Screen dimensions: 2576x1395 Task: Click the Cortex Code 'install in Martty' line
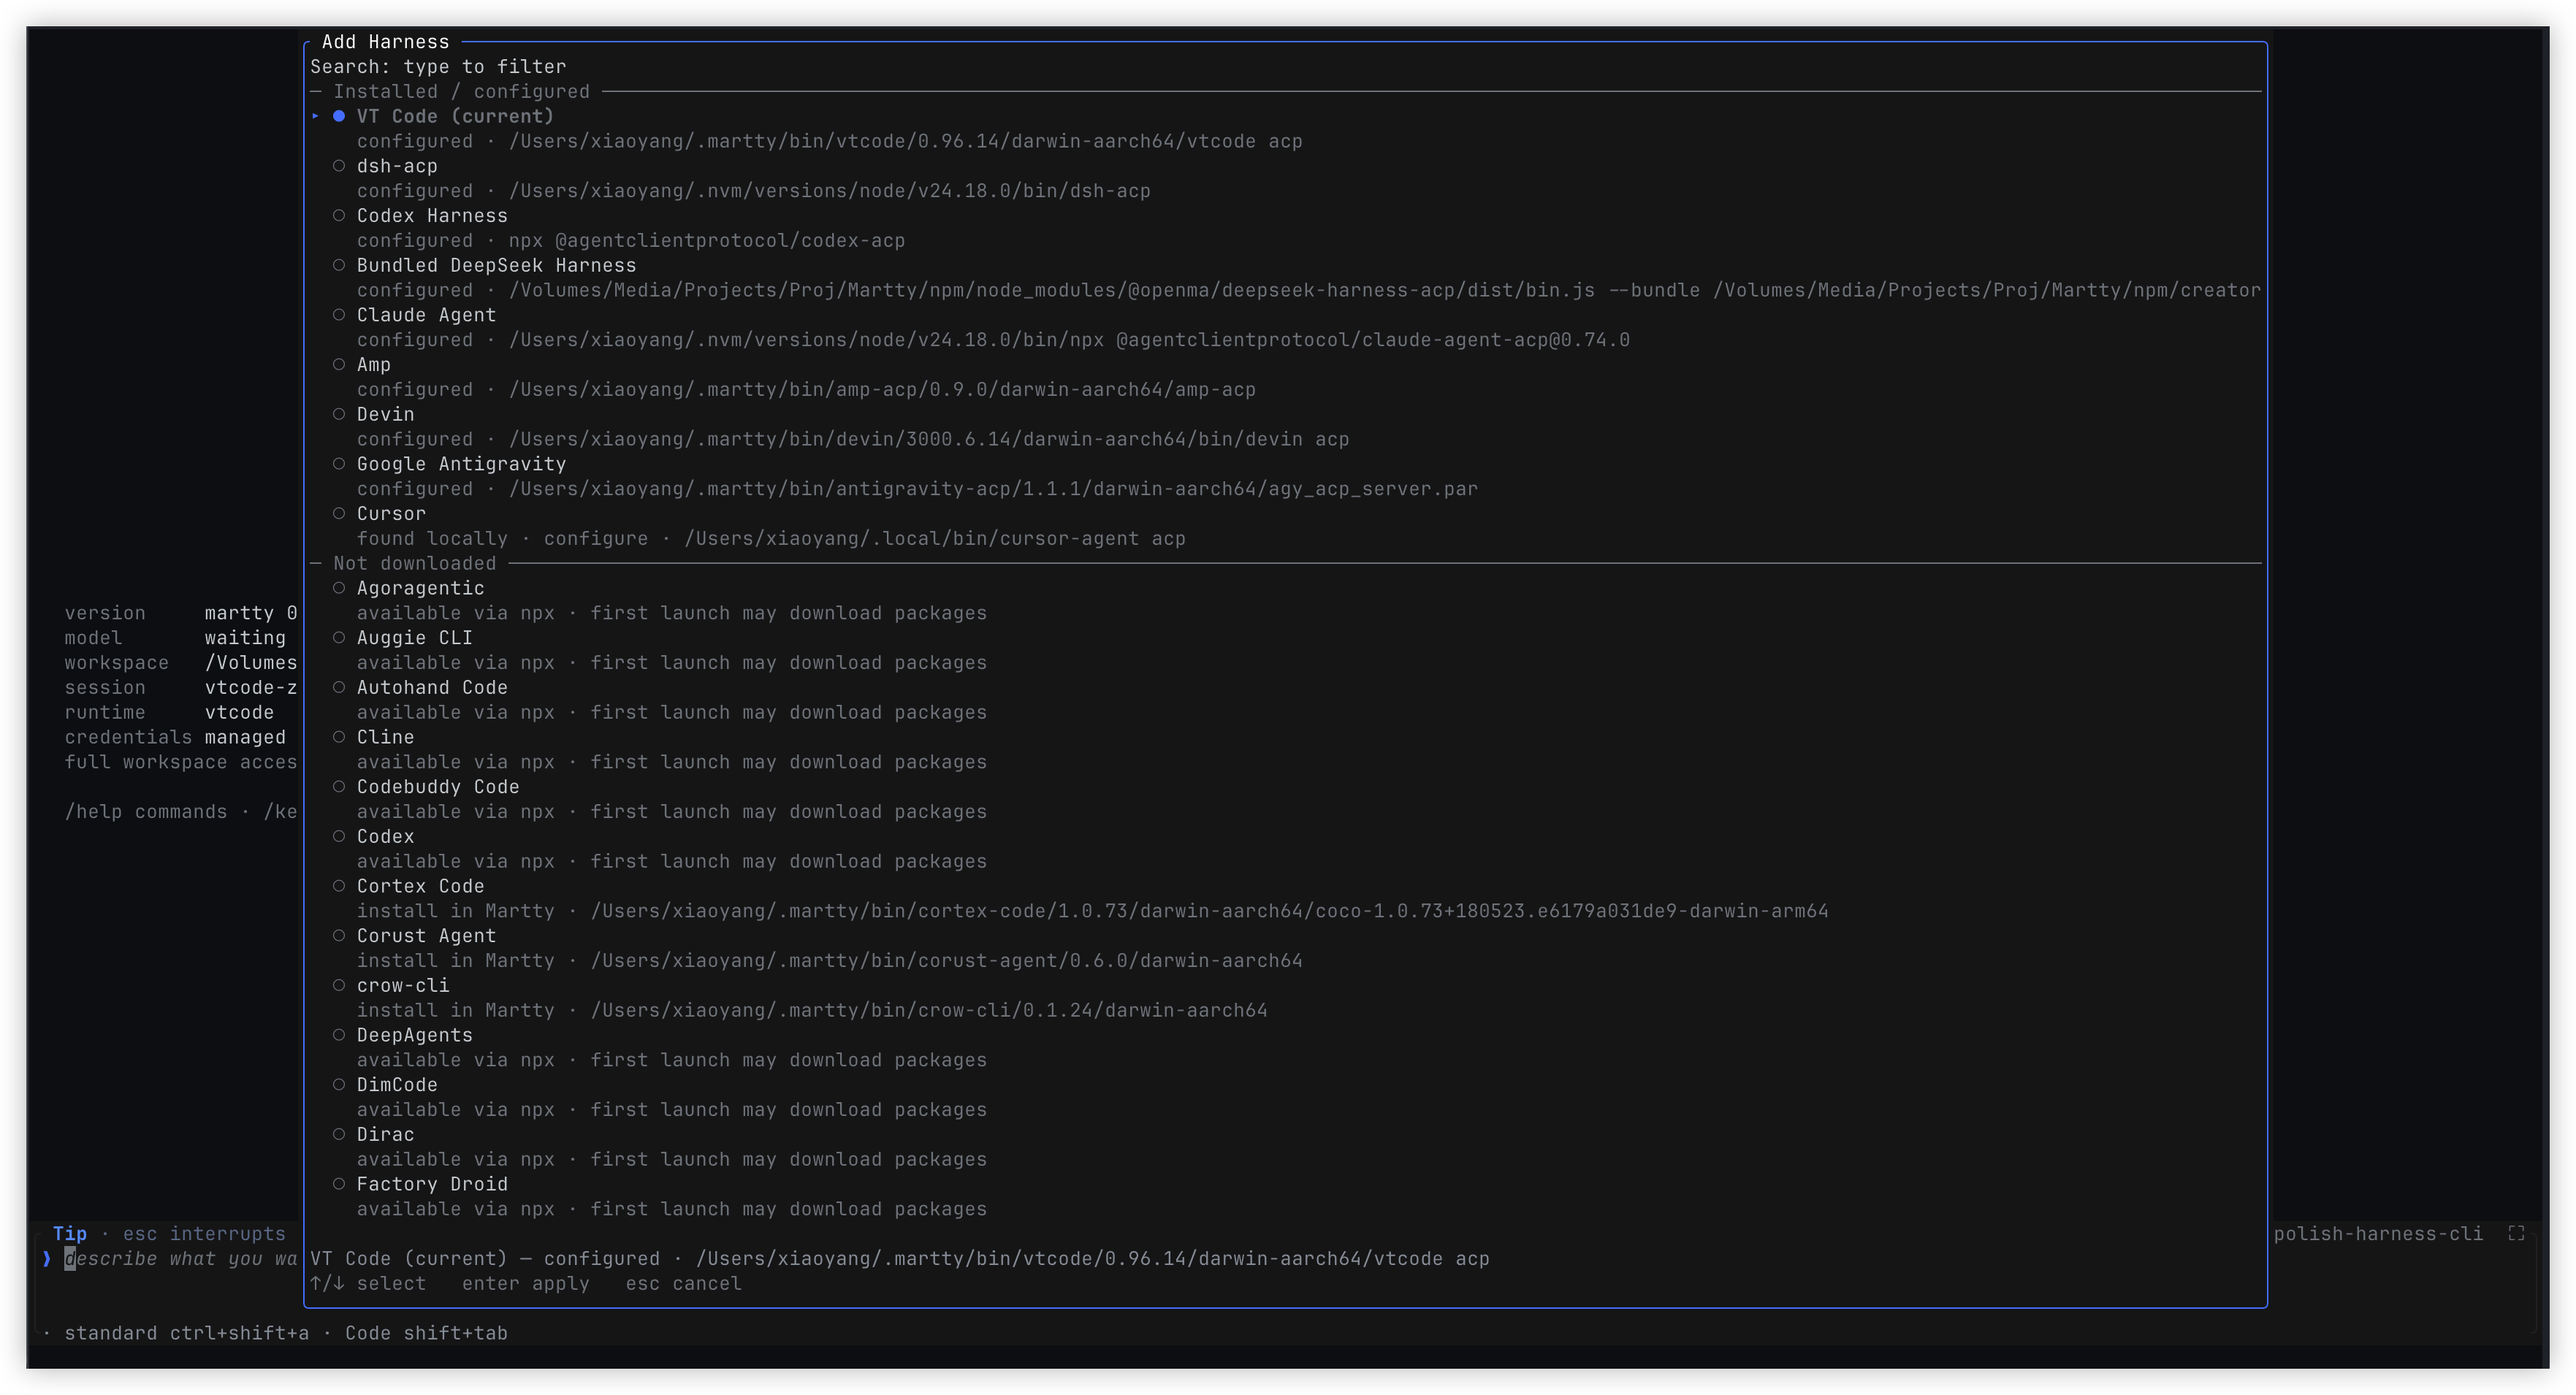click(x=1092, y=911)
